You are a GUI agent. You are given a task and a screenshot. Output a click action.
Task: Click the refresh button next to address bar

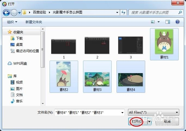pyautogui.click(x=123, y=12)
